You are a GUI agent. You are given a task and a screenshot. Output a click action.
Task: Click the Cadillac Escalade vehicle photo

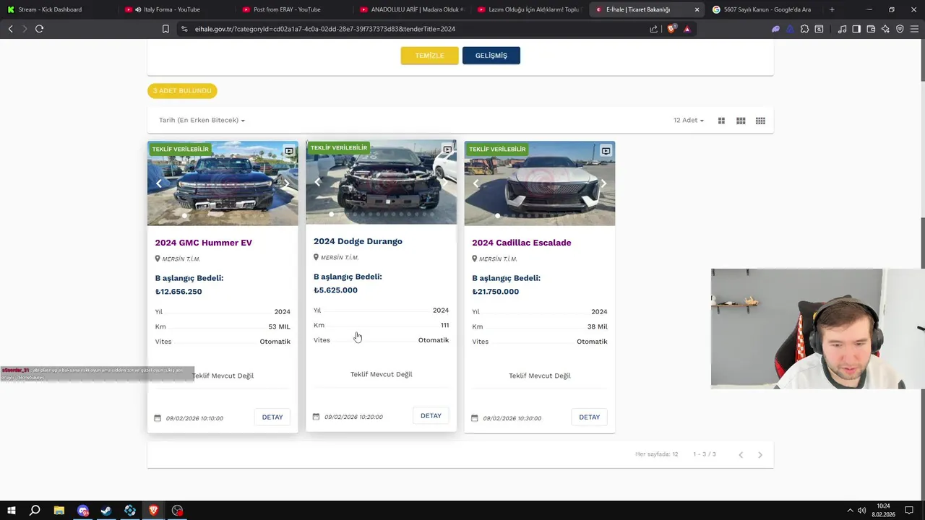[x=540, y=183]
